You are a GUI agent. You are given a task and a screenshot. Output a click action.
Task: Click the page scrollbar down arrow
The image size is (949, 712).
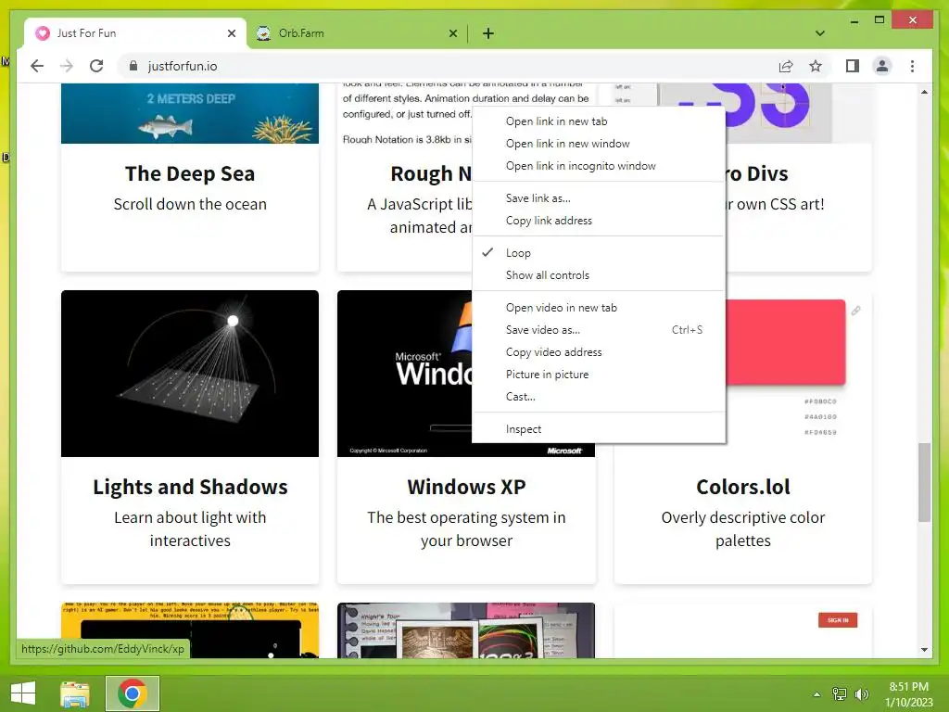pyautogui.click(x=924, y=650)
